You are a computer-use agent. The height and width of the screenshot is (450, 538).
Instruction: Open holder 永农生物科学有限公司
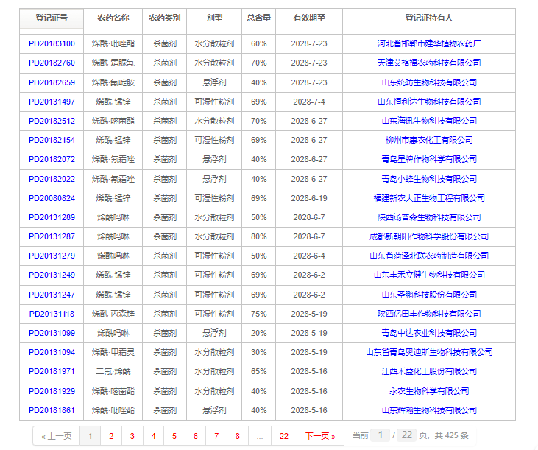pyautogui.click(x=429, y=391)
